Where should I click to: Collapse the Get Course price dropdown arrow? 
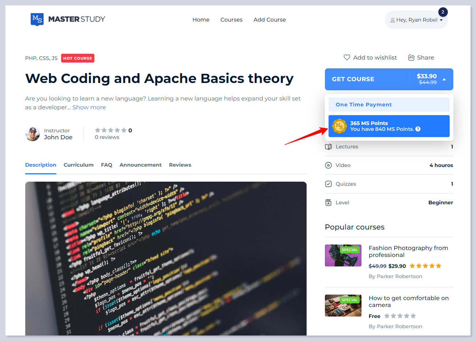(x=444, y=79)
